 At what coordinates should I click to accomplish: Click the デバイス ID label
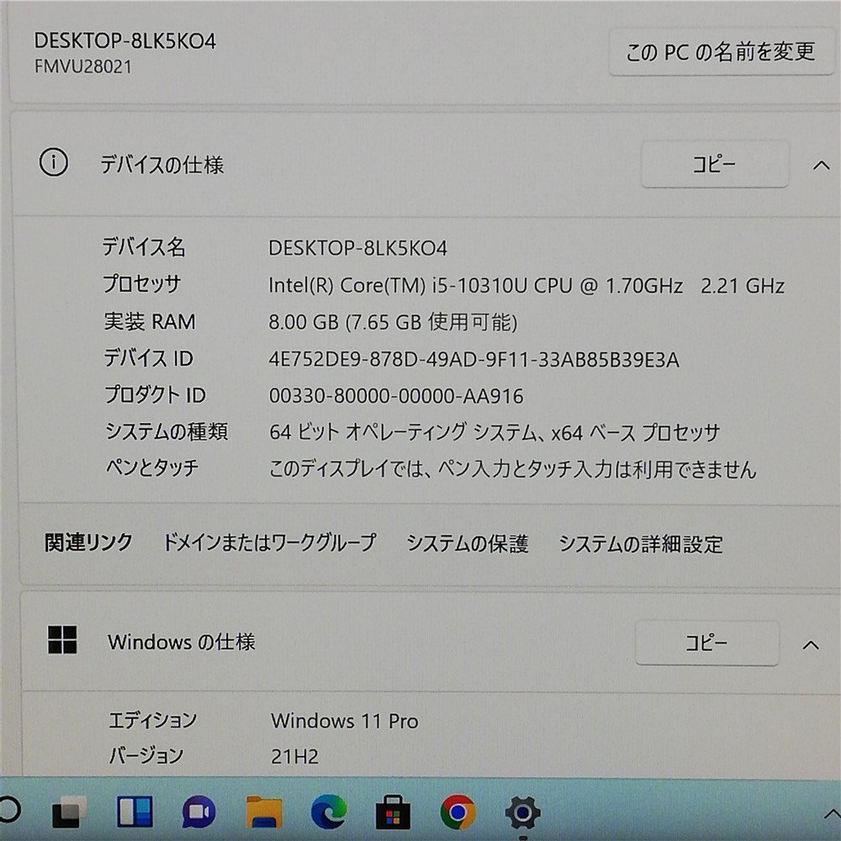click(149, 357)
